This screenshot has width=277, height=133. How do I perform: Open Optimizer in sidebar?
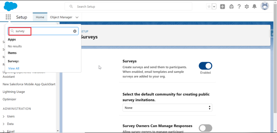9,99
